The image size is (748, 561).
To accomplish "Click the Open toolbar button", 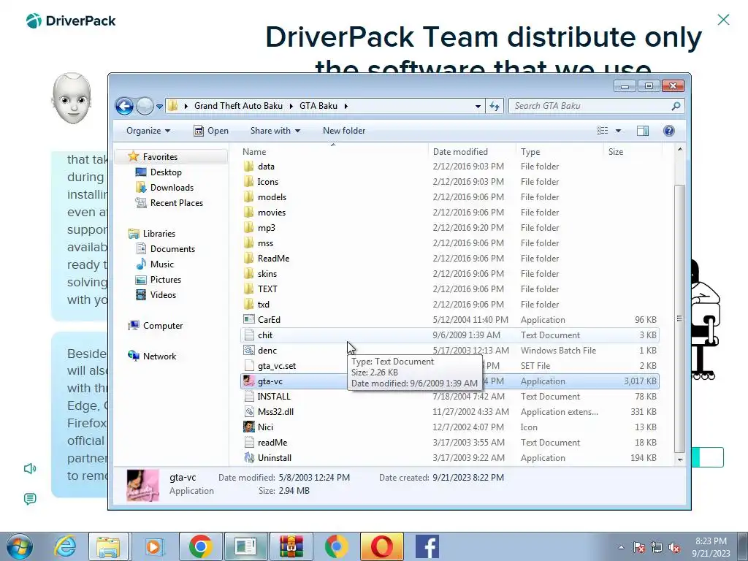I will 211,131.
